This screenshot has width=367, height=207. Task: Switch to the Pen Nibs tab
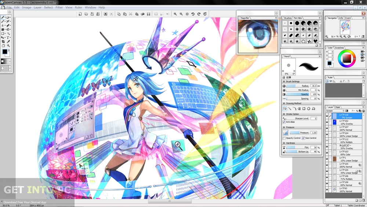[x=298, y=18]
